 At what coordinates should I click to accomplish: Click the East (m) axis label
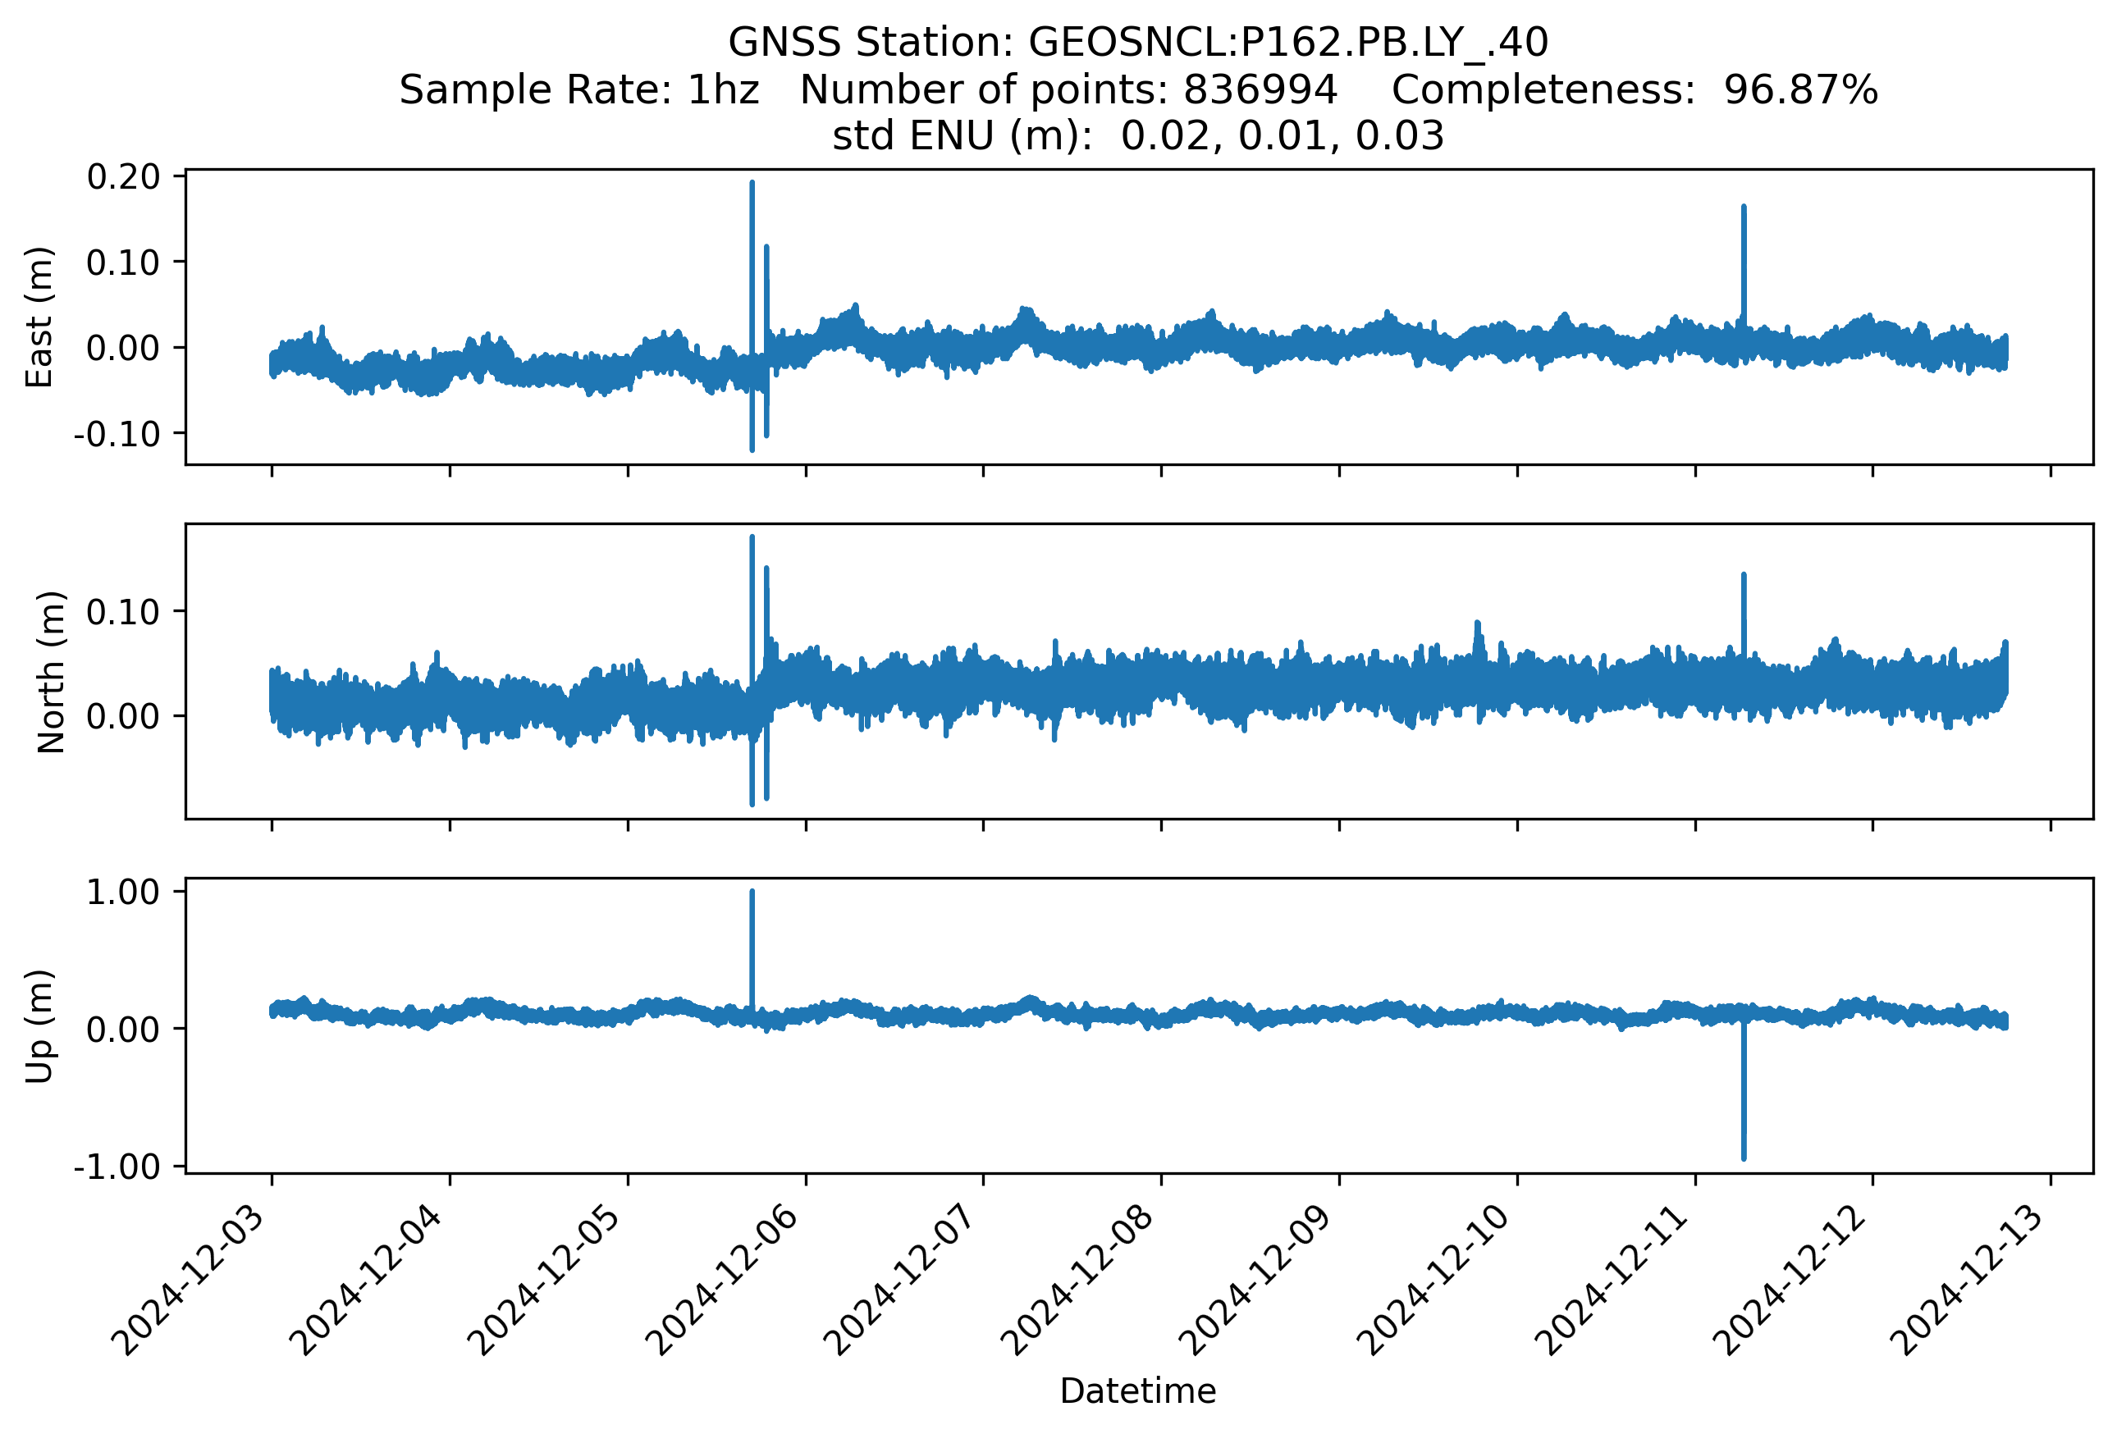(x=40, y=317)
